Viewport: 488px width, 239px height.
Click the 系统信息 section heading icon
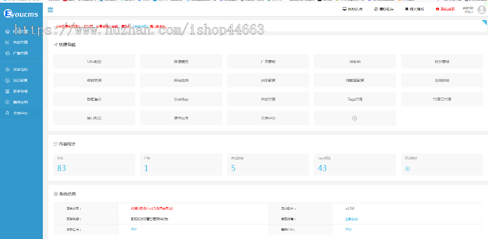[56, 194]
